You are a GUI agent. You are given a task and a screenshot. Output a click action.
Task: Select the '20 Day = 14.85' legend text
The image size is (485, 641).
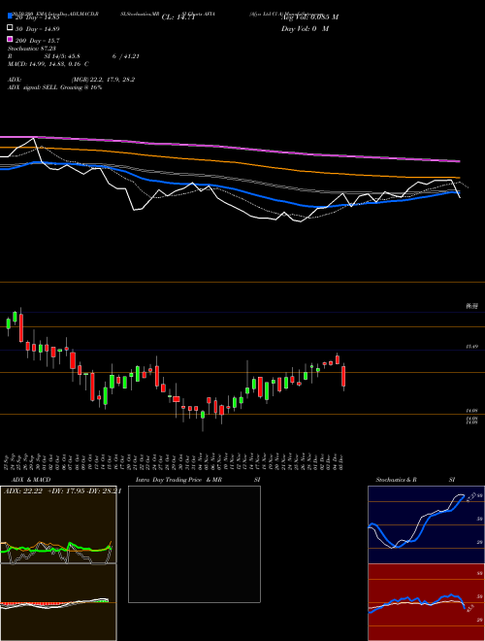pyautogui.click(x=38, y=17)
